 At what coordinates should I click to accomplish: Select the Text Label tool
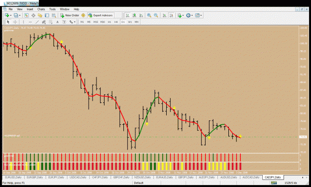tap(64, 22)
